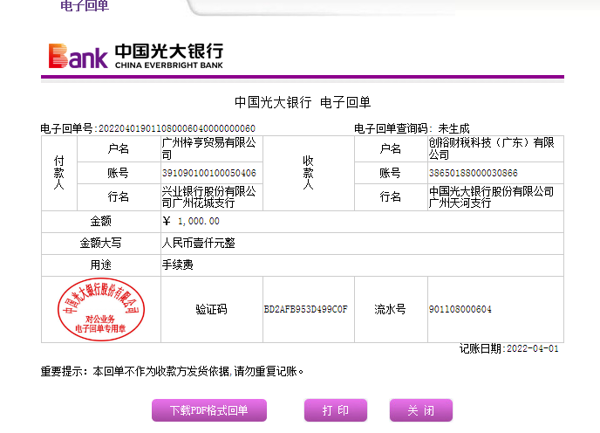Click the red 电子回单专用章 seal stamp
The height and width of the screenshot is (433, 600).
click(101, 309)
